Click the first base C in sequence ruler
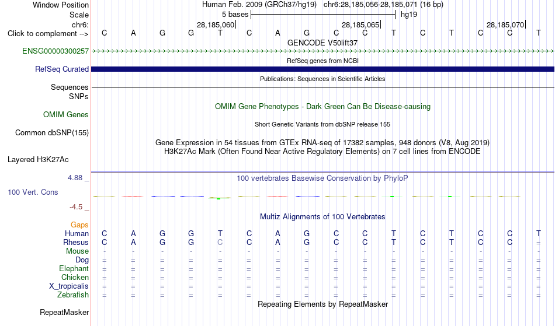 click(104, 33)
